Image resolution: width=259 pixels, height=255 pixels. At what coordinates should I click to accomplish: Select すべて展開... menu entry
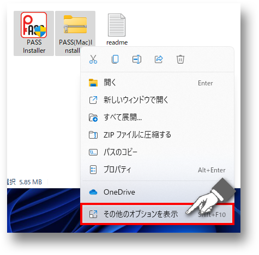[157, 117]
